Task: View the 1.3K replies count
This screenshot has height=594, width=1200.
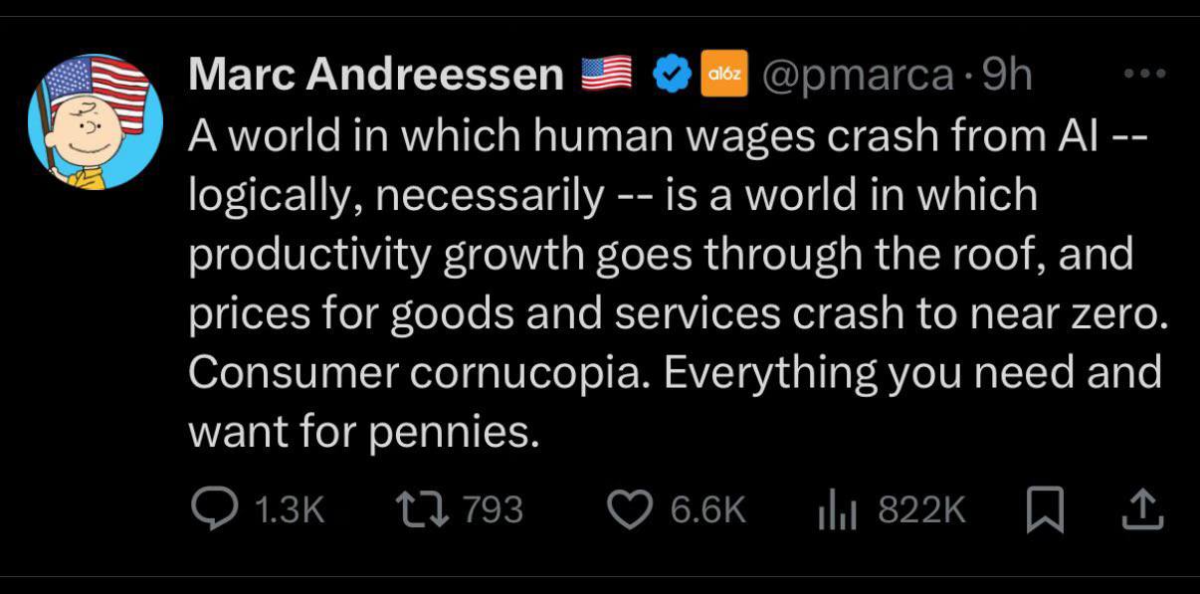Action: (x=290, y=509)
